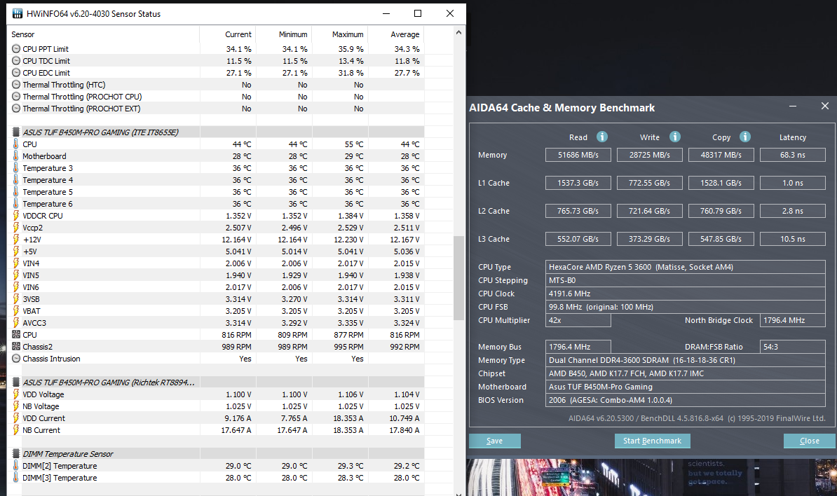
Task: Click the HWiNFO64 title bar app icon
Action: [17, 13]
